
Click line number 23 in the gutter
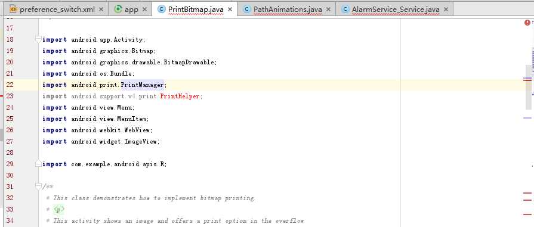pyautogui.click(x=10, y=96)
